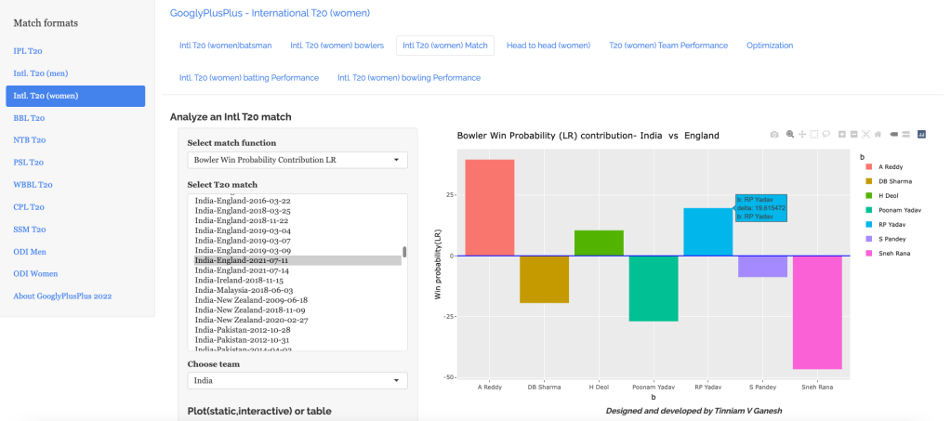Choose the Box Select tool
Viewport: 951px width, 421px height.
pos(814,135)
